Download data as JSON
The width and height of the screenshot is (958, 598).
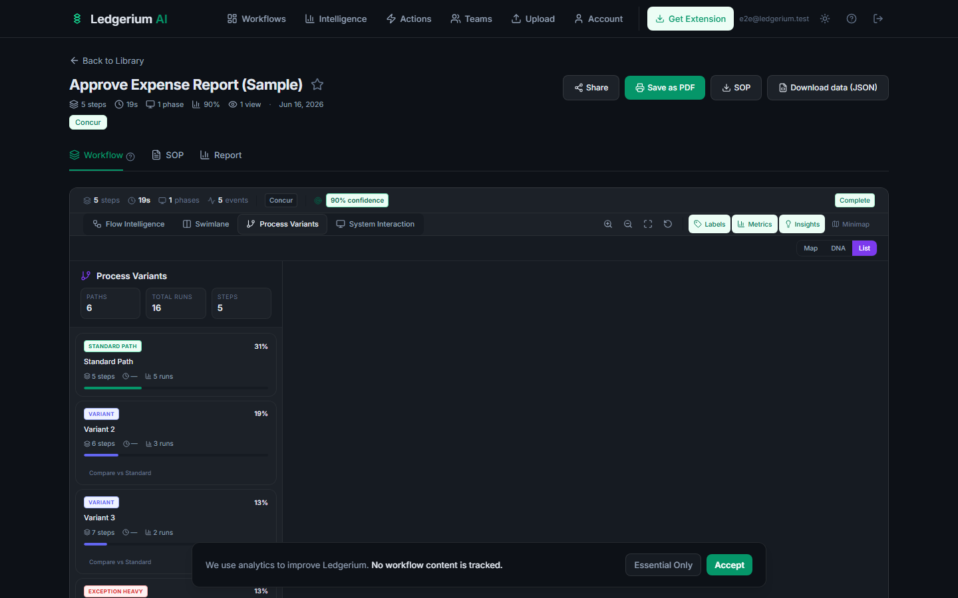point(828,88)
